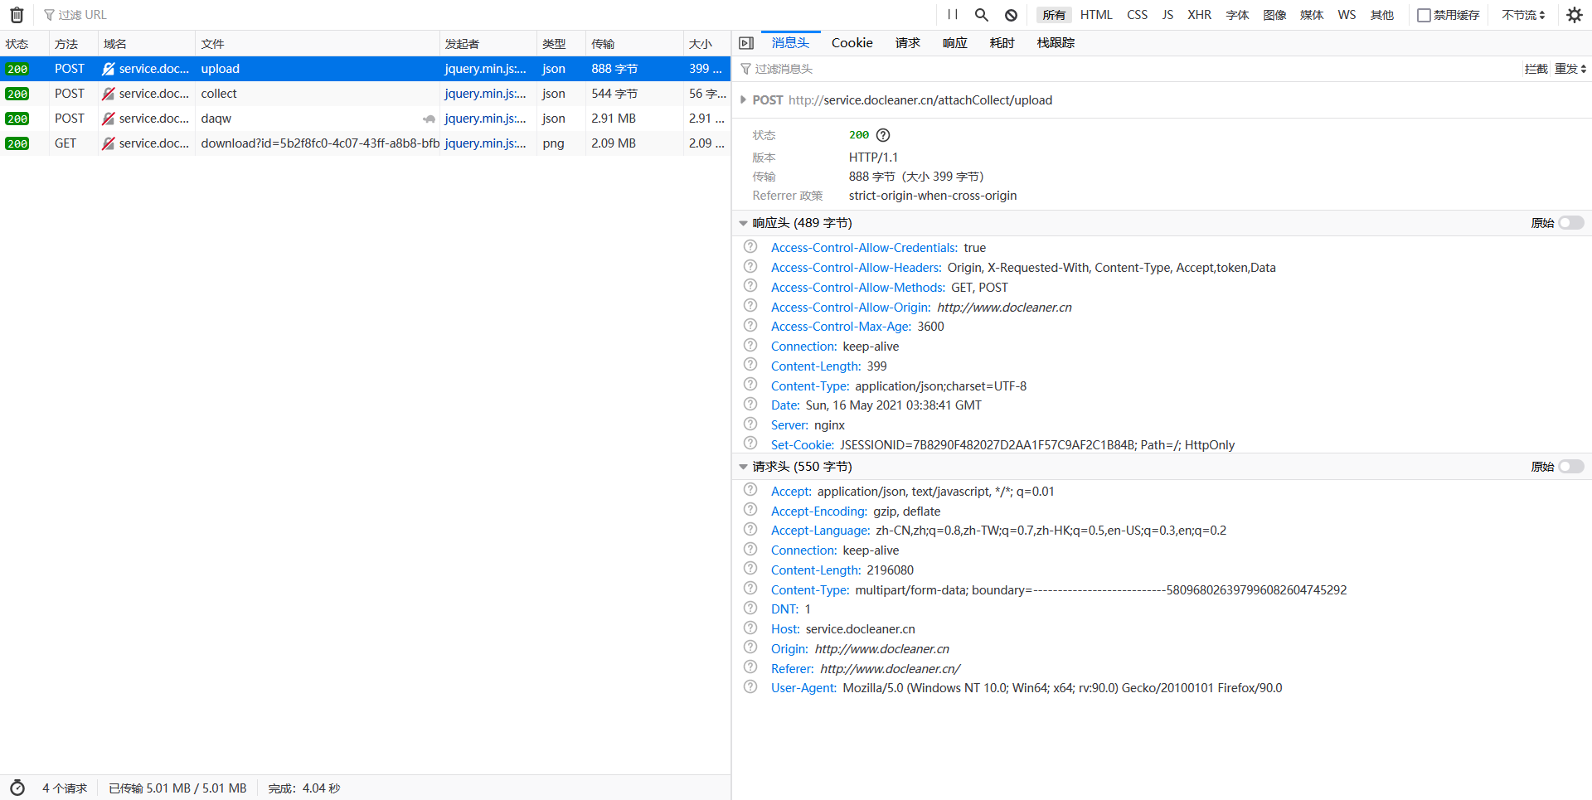Open the network search magnifier
This screenshot has width=1592, height=800.
click(982, 15)
